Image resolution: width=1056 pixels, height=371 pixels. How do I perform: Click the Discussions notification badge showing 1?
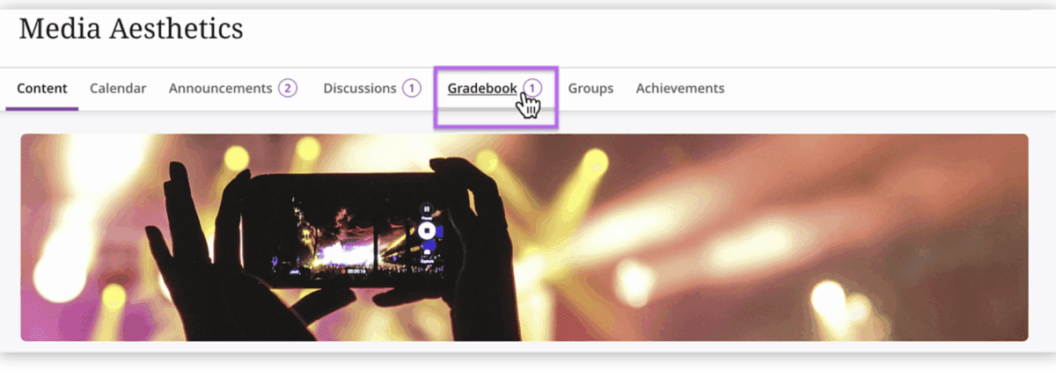click(x=412, y=88)
